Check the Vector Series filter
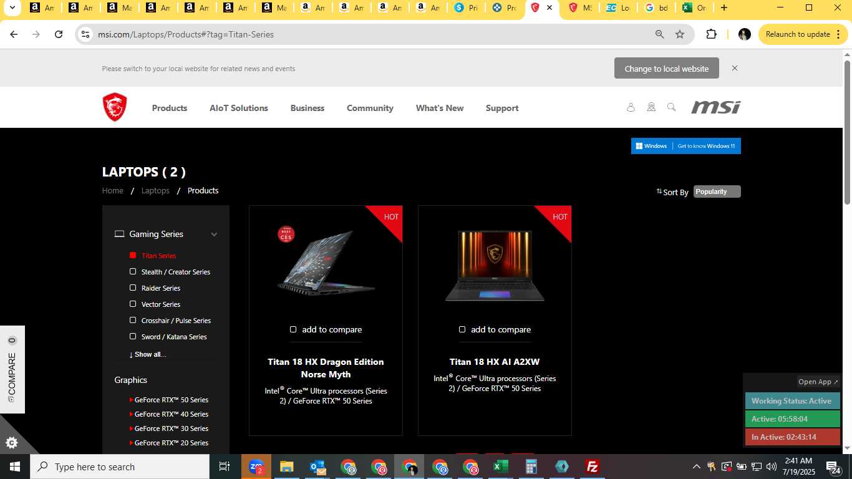The width and height of the screenshot is (852, 479). tap(133, 304)
